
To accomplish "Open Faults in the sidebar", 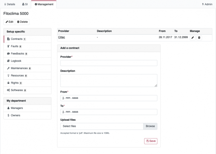I will pyautogui.click(x=14, y=46).
